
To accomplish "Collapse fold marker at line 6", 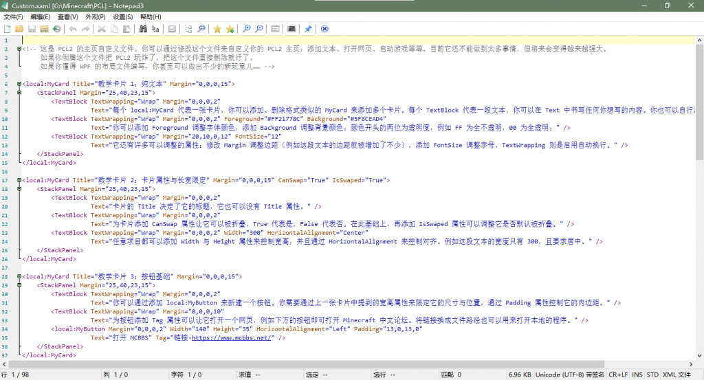I will coord(18,84).
